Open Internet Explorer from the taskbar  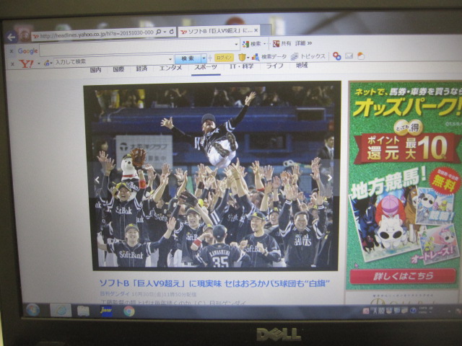[x=60, y=310]
